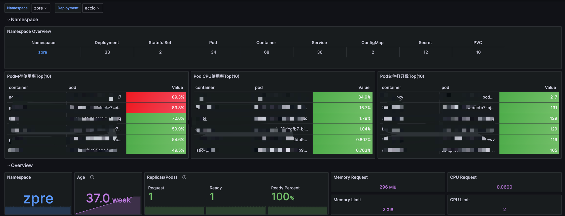Click the 0.807% CPU usage cell
Viewport: 565px width, 216px height.
[x=343, y=139]
